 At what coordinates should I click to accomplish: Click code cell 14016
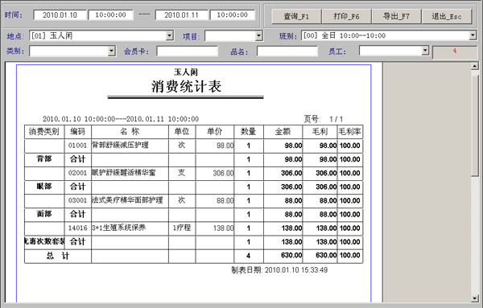tap(77, 228)
